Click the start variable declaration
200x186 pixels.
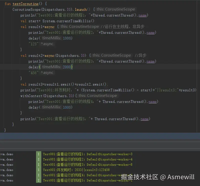coord(34,21)
